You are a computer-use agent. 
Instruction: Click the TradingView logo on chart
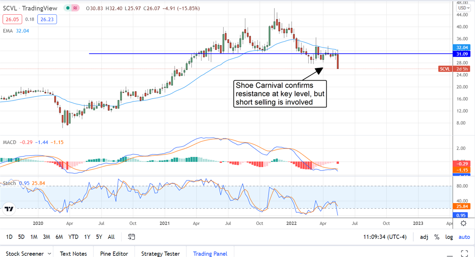(10, 209)
